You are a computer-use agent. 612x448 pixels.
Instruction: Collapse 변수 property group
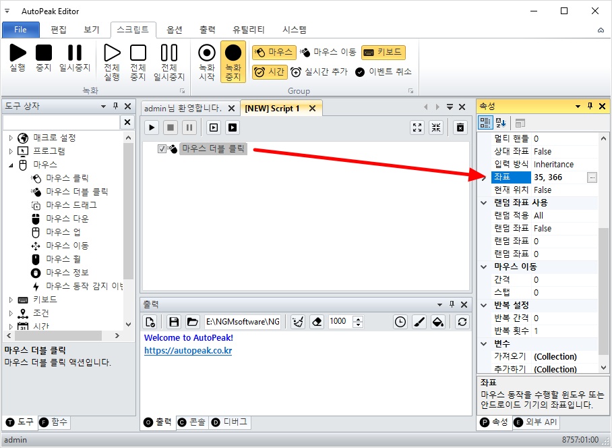click(x=484, y=343)
